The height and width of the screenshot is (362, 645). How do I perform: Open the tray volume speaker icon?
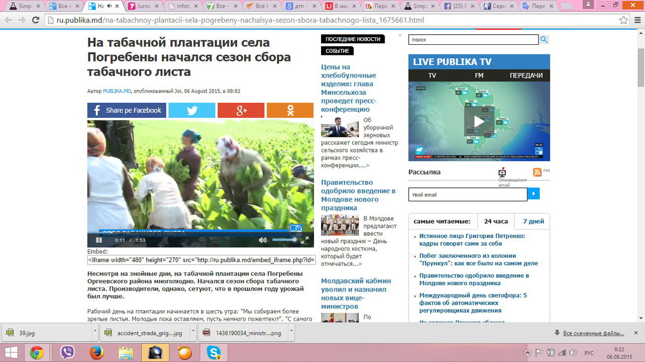[573, 352]
